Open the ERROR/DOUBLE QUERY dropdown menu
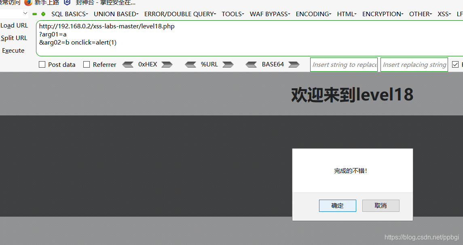463x245 pixels. tap(180, 14)
